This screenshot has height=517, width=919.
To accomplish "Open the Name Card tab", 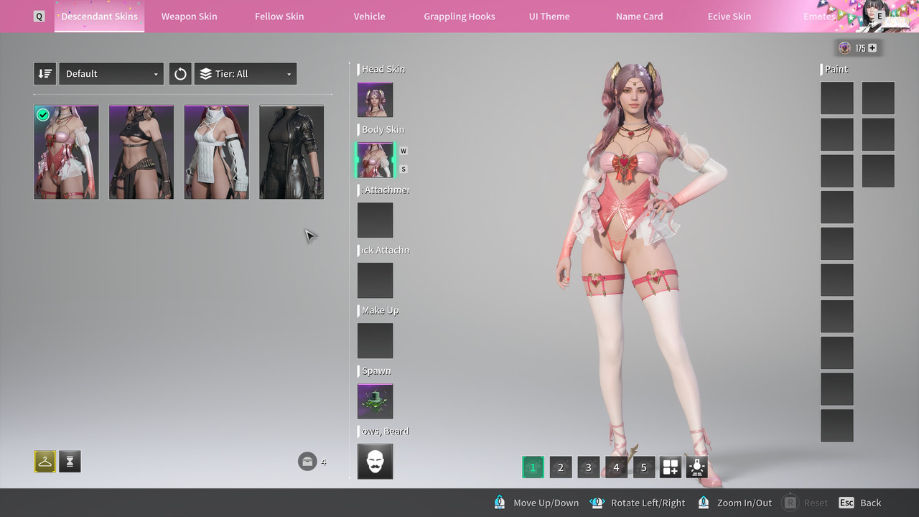I will (639, 17).
